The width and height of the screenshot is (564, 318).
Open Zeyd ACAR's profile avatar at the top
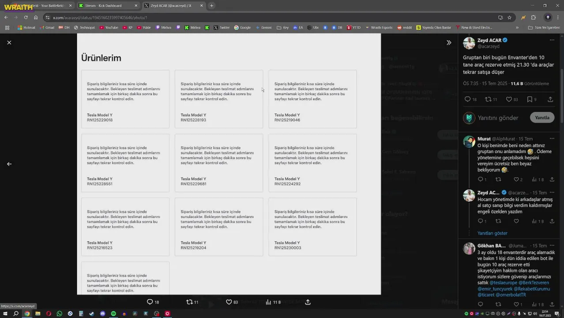pyautogui.click(x=469, y=43)
